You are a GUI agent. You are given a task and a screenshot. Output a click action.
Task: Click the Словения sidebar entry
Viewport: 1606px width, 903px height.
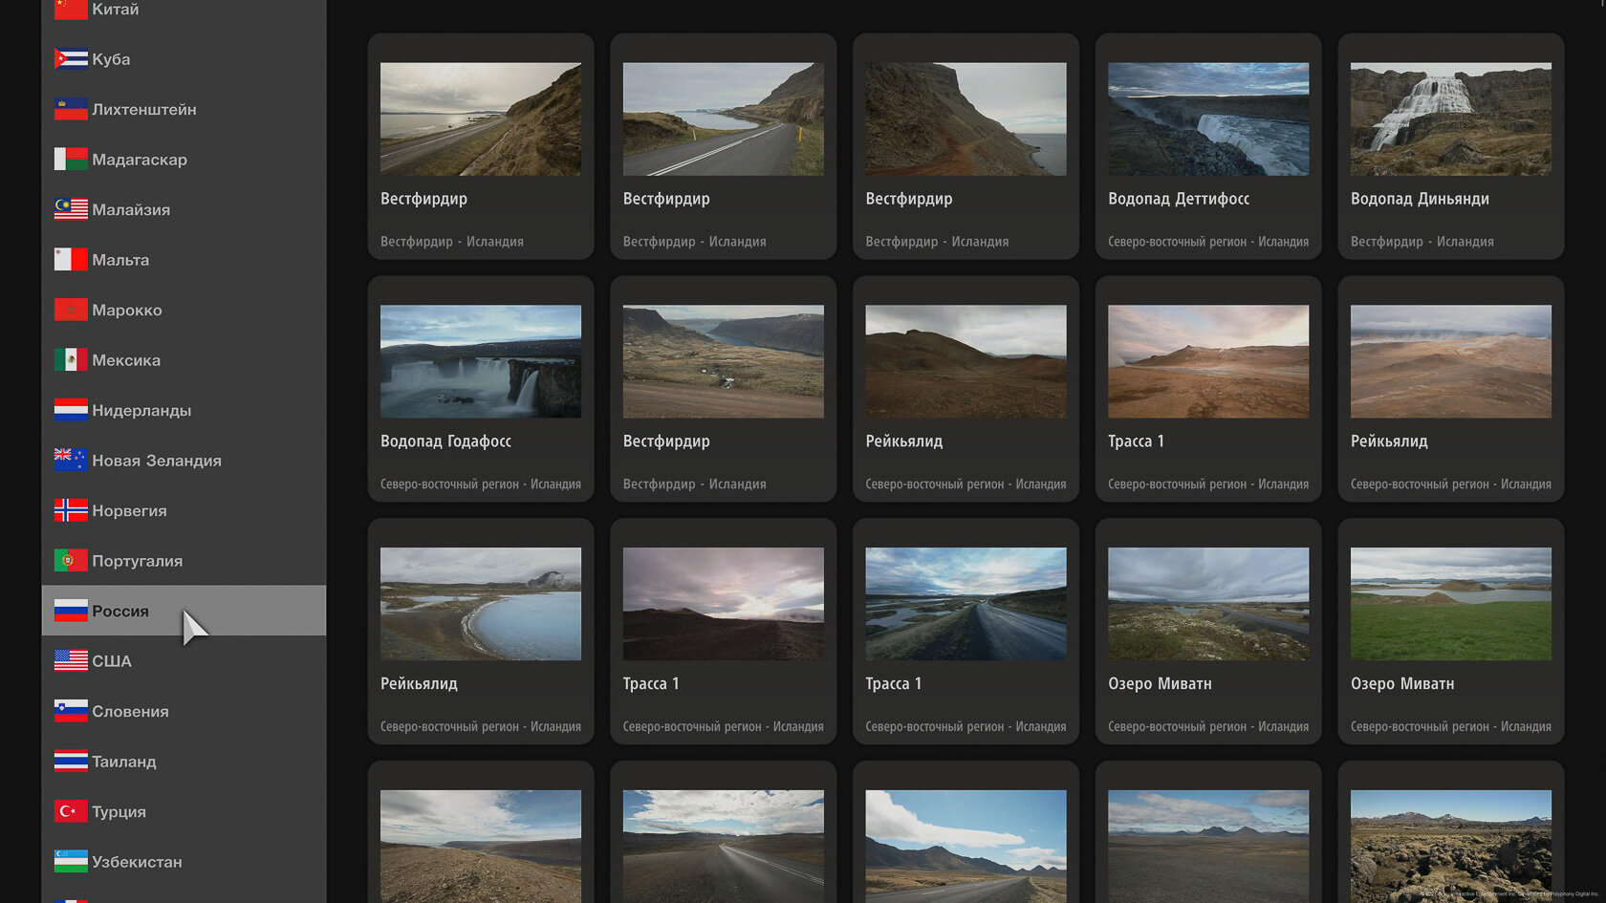pyautogui.click(x=184, y=711)
